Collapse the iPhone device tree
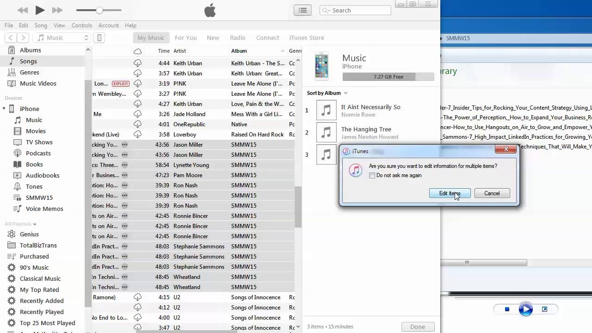592x333 pixels. coord(4,109)
